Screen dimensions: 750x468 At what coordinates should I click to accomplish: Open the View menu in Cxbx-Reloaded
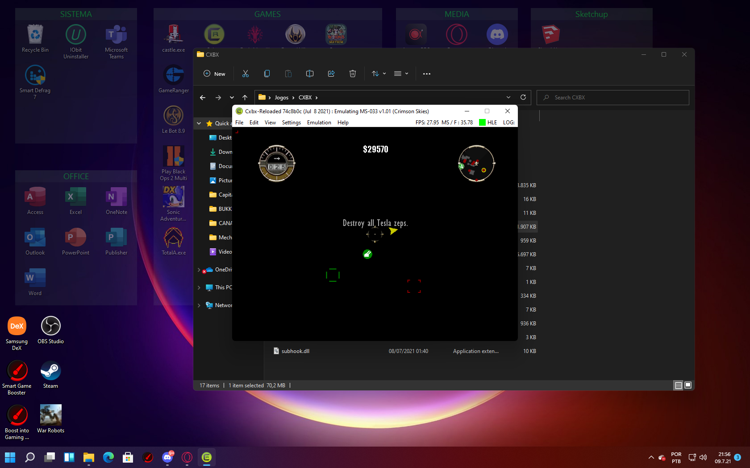(x=270, y=123)
